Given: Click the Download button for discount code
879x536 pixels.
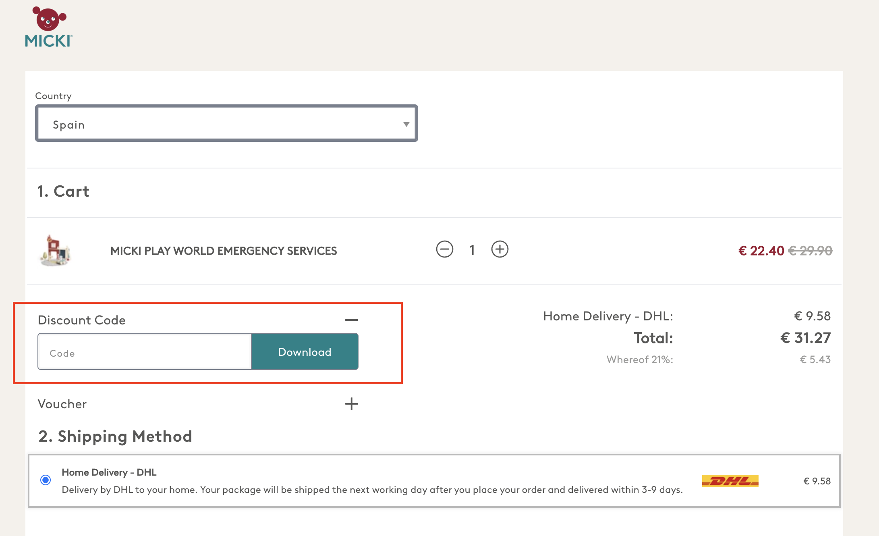Looking at the screenshot, I should point(305,351).
